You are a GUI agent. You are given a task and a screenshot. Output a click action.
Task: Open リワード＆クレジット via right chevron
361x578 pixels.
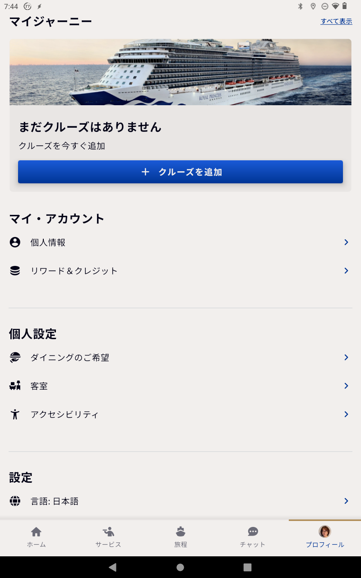click(346, 271)
